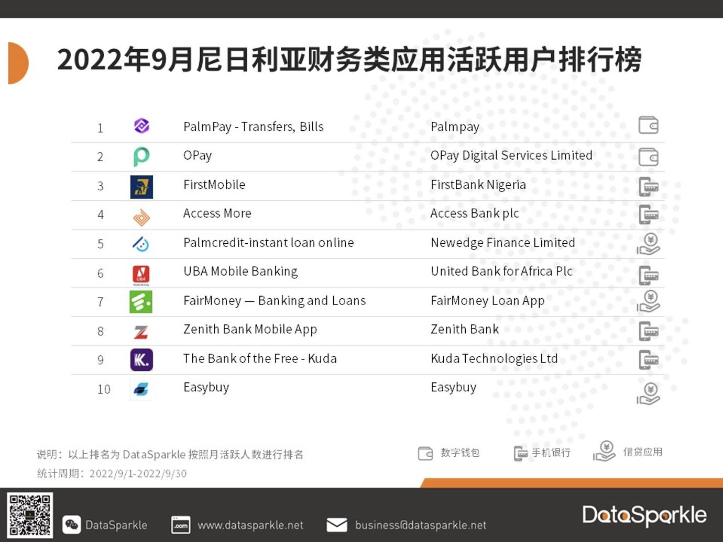Click the Zenith Bank Mobile App logo
The width and height of the screenshot is (723, 542).
[x=140, y=331]
